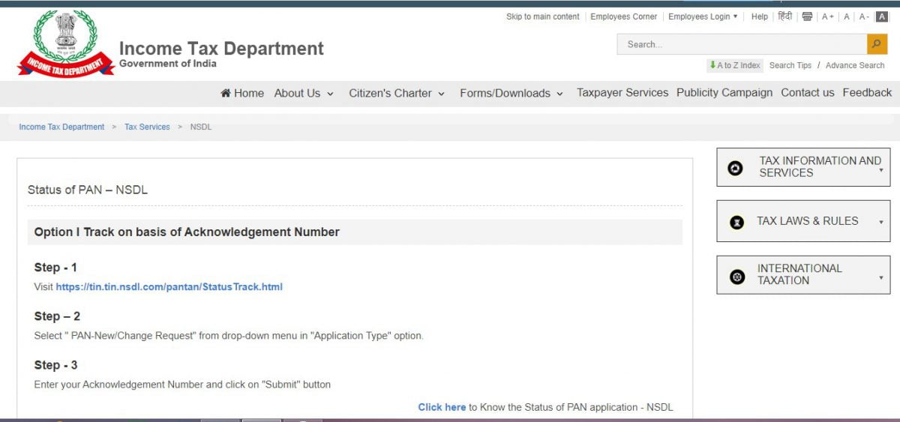Click the 'Government of India' subtitle text

[x=168, y=64]
